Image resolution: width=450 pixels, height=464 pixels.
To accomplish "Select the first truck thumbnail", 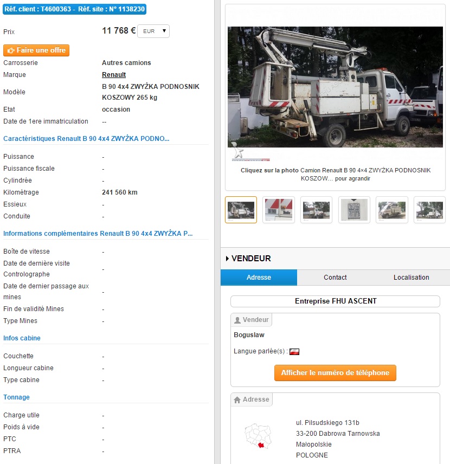I will pyautogui.click(x=241, y=210).
